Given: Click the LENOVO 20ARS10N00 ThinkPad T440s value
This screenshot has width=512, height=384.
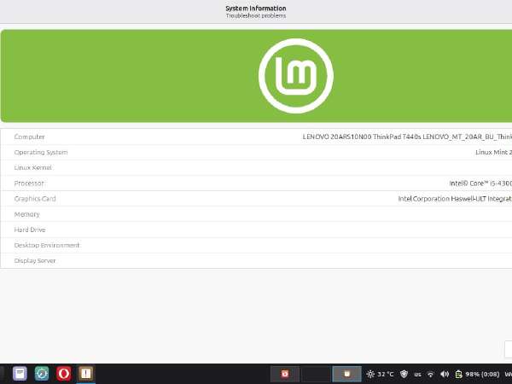Looking at the screenshot, I should click(407, 137).
